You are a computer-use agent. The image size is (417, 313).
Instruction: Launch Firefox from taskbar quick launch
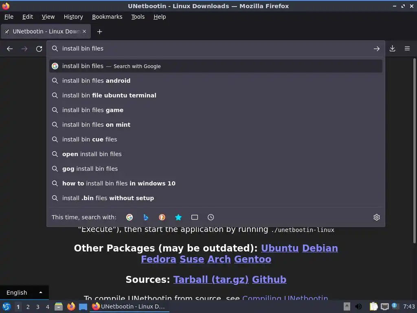coord(71,306)
